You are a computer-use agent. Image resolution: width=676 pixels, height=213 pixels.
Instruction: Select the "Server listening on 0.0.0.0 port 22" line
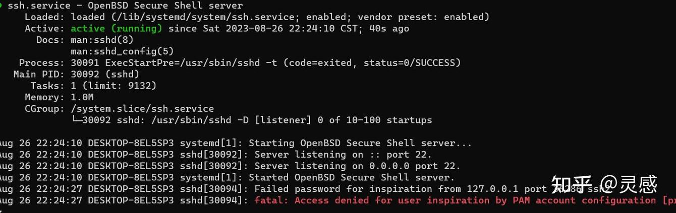(x=357, y=166)
